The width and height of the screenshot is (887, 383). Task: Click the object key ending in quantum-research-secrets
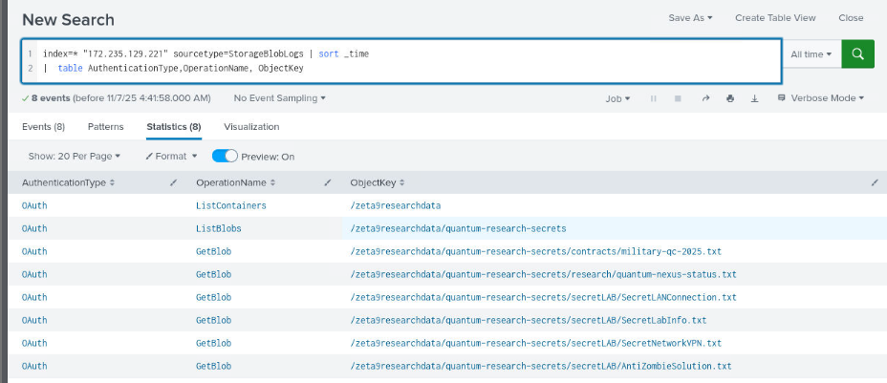pos(458,229)
